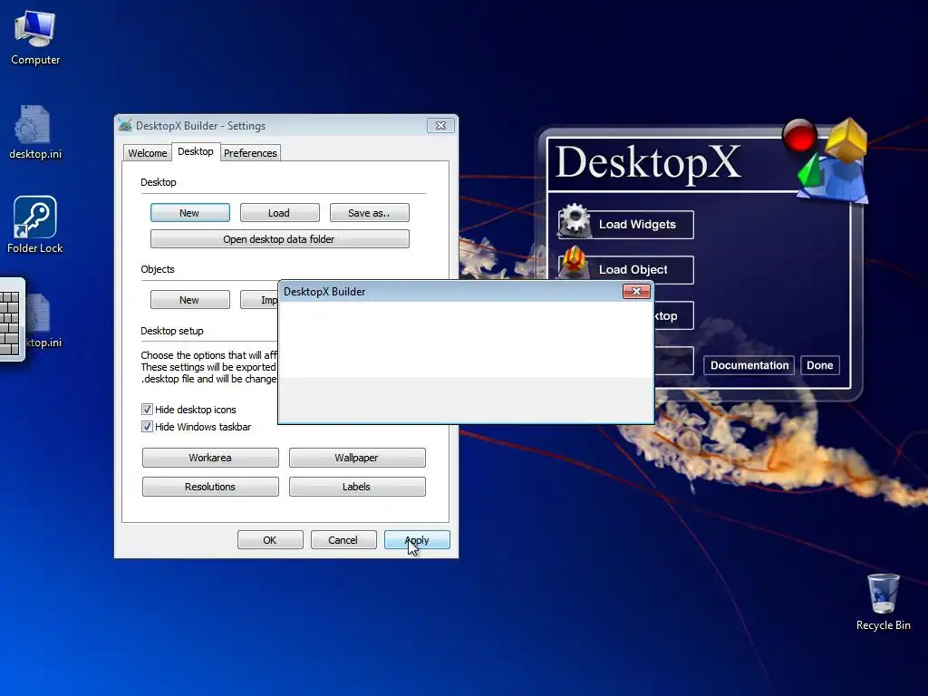Viewport: 928px width, 696px height.
Task: Click the brick wall widget icon
Action: 12,319
